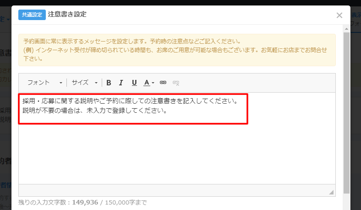361x210 pixels.
Task: Click the remove link icon
Action: [175, 83]
